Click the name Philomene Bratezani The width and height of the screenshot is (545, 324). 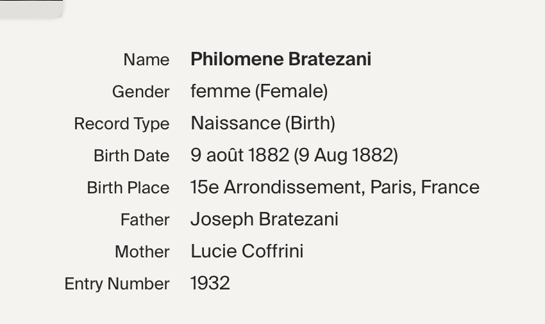click(x=281, y=60)
